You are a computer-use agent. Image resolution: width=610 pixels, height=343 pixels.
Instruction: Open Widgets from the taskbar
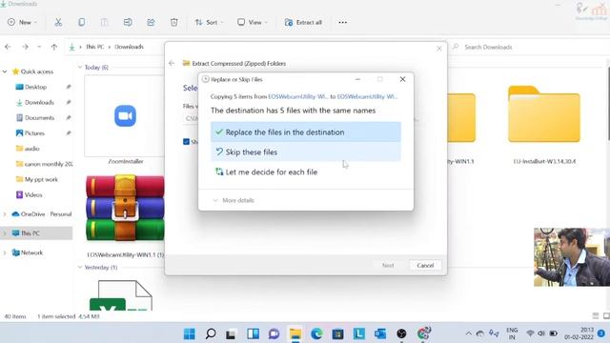[253, 333]
